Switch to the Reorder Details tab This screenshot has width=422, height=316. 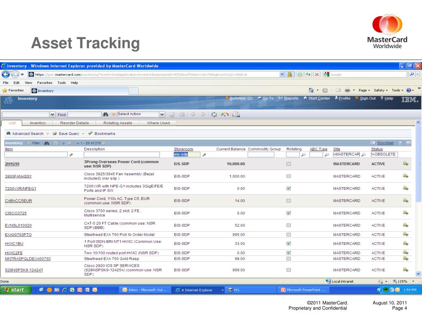click(x=75, y=123)
